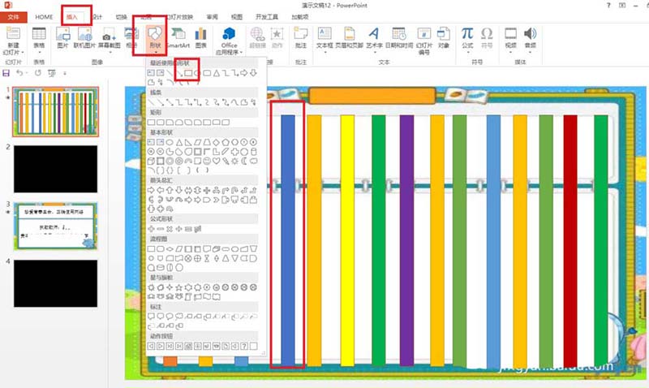
Task: Click the bright yellow vertical bar on slide
Action: click(348, 240)
